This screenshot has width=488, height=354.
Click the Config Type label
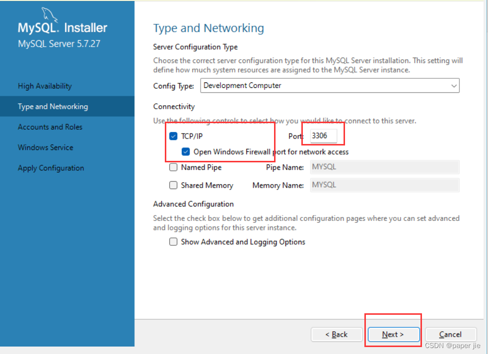(x=174, y=86)
